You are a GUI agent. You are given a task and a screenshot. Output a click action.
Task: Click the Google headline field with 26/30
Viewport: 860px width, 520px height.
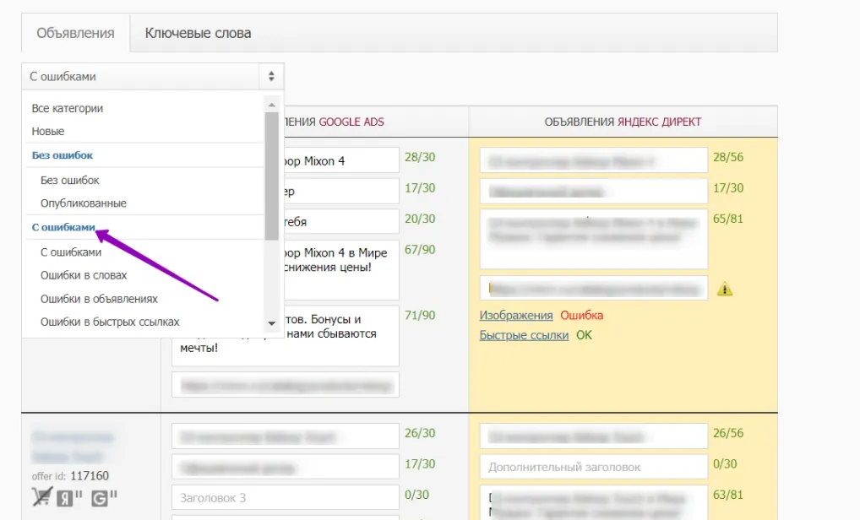point(286,436)
